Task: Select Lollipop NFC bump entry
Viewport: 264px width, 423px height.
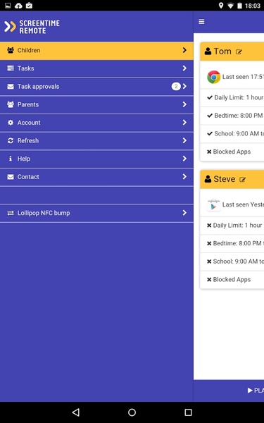Action: coord(96,213)
